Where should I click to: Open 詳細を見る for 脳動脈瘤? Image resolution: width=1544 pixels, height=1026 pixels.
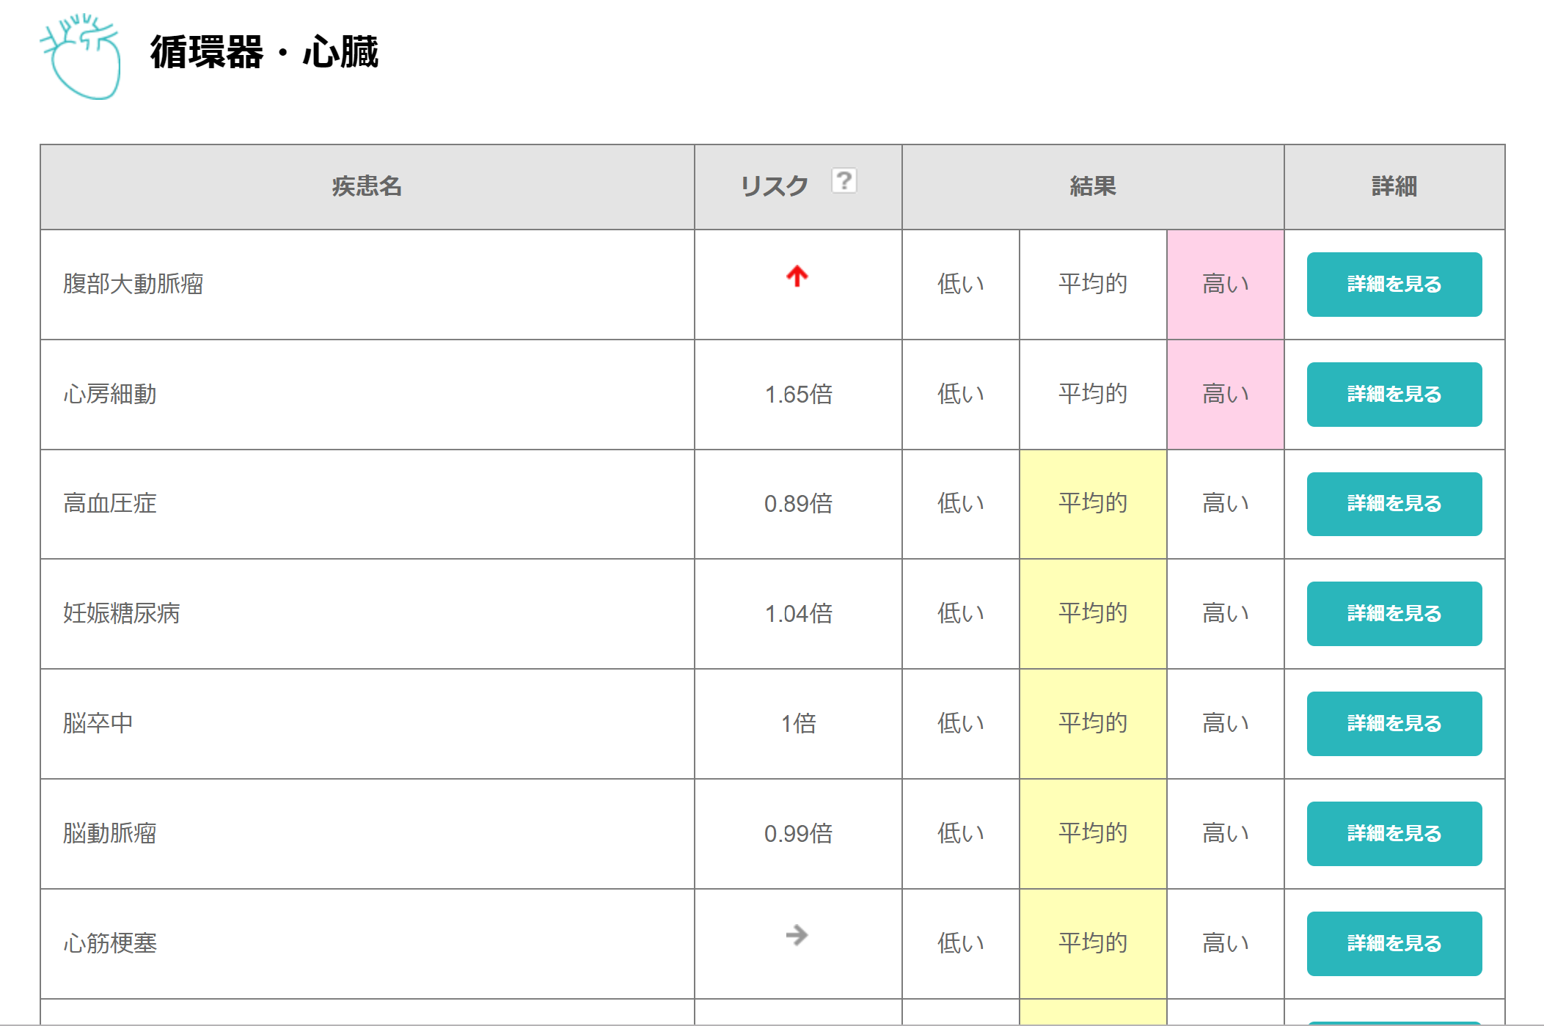pyautogui.click(x=1394, y=834)
